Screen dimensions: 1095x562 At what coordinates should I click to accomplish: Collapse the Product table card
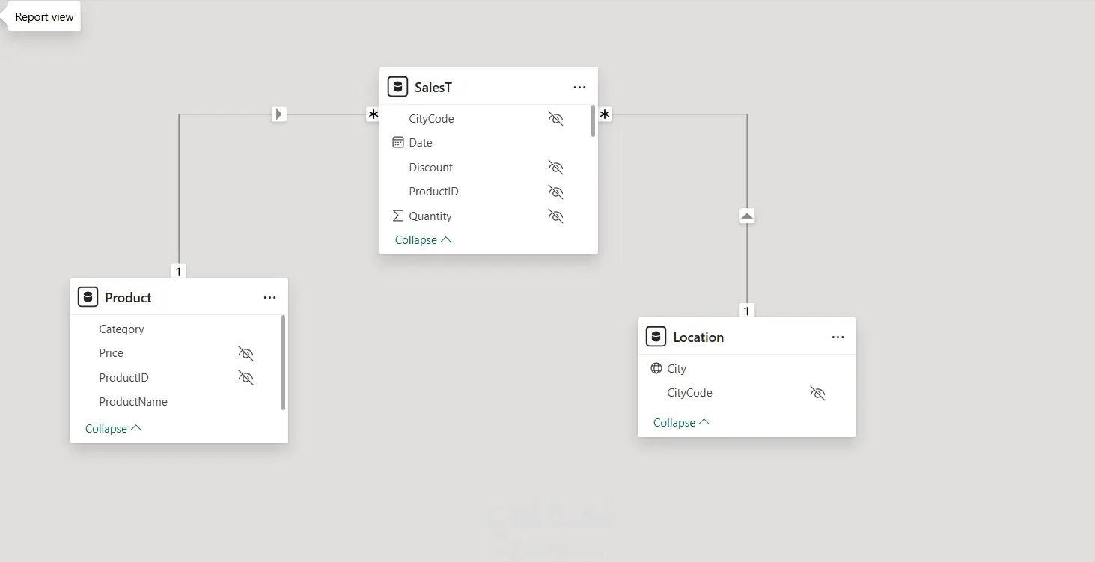[113, 429]
